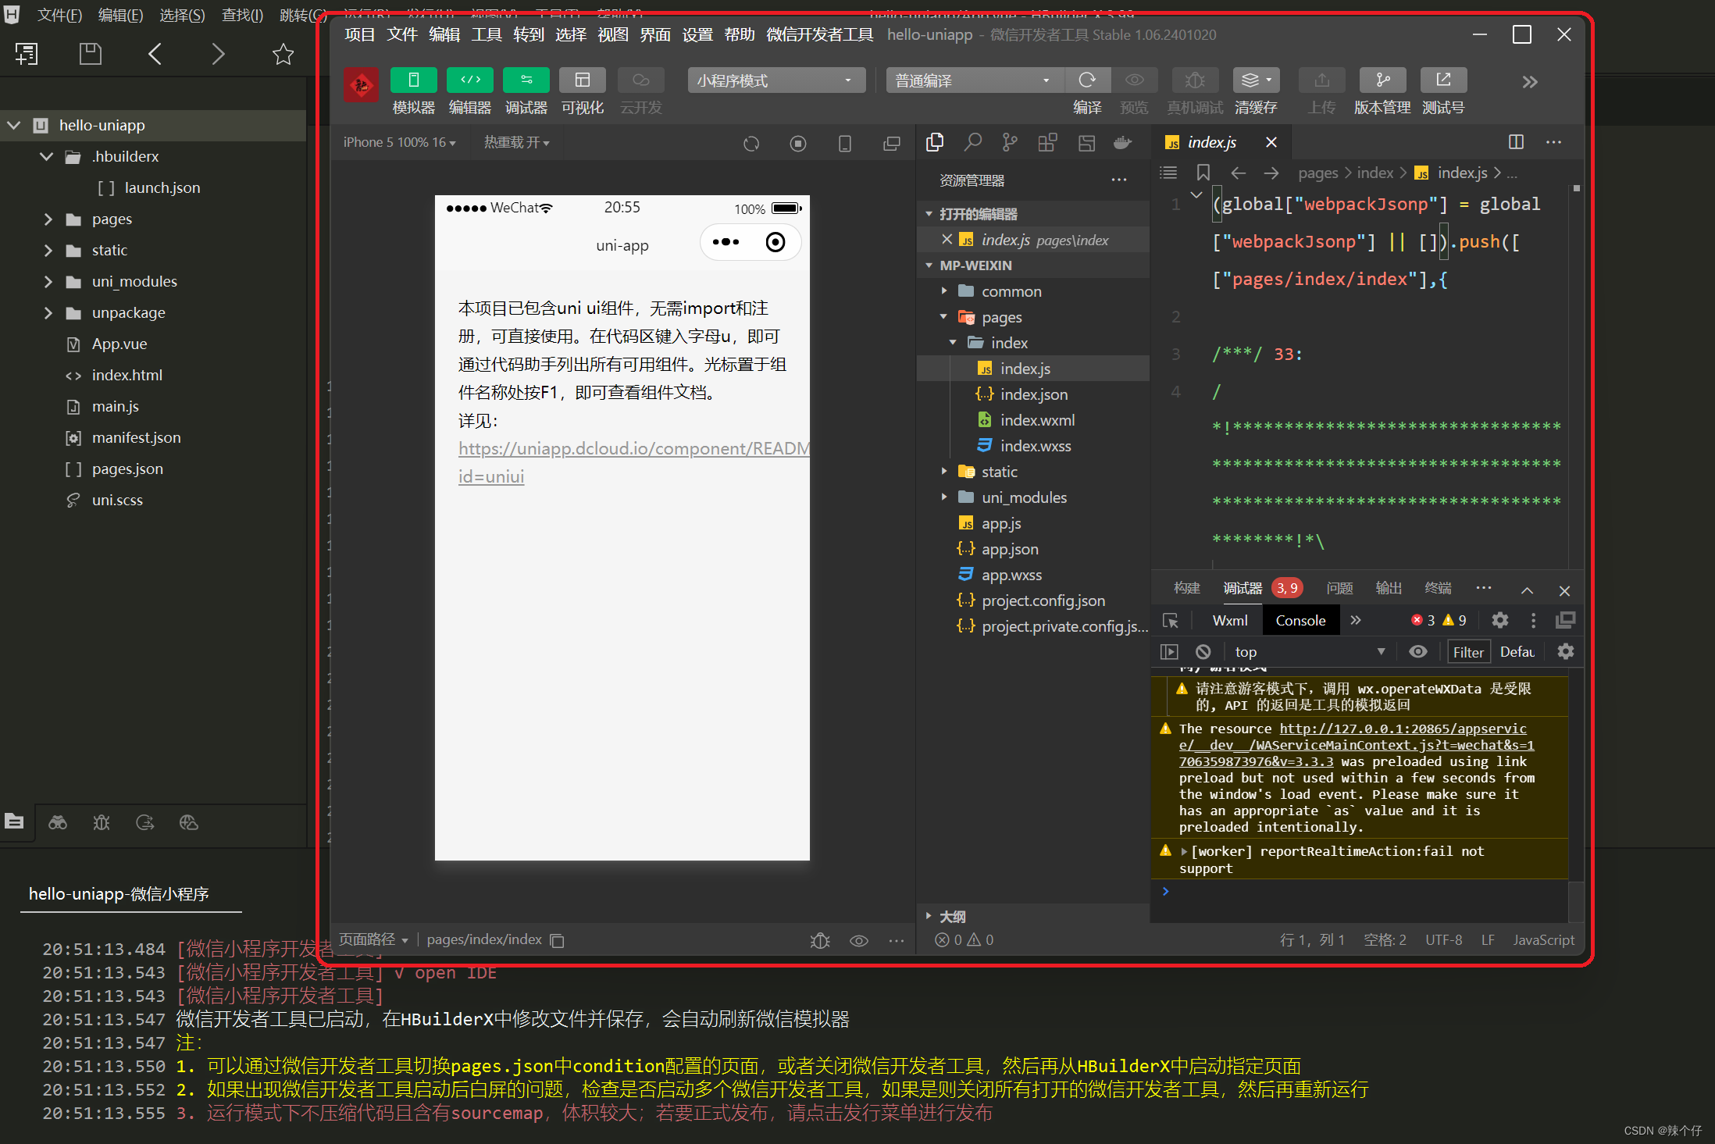Open the 微信开发者工具 menu
The height and width of the screenshot is (1144, 1715).
(819, 34)
